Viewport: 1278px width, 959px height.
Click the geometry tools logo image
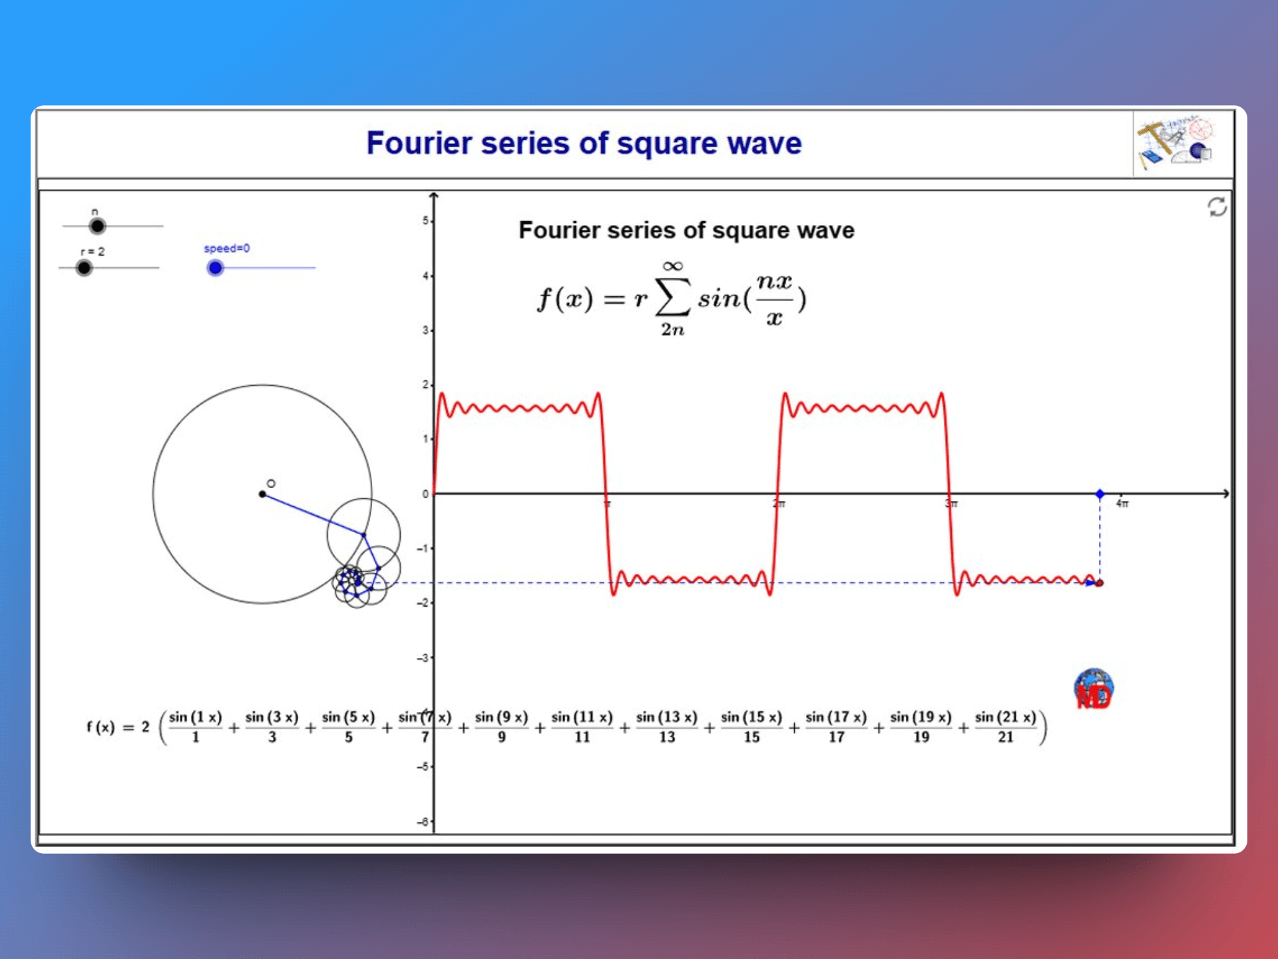[x=1175, y=143]
